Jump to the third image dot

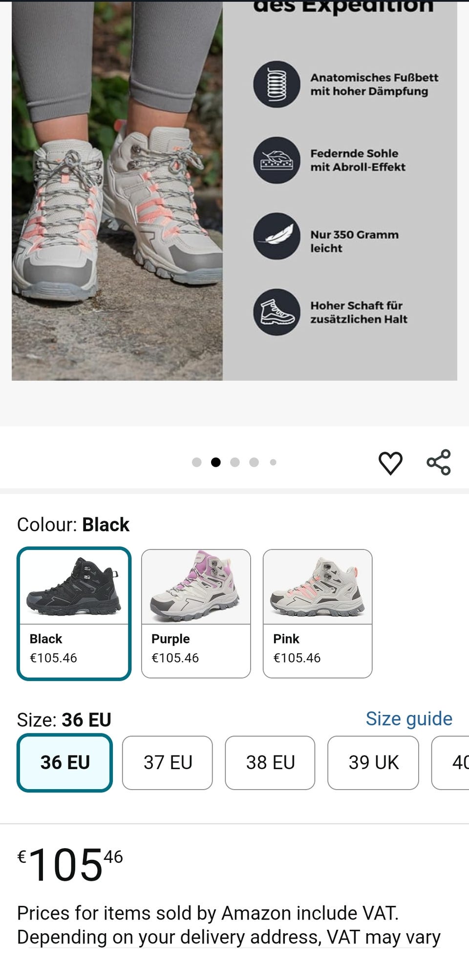pos(235,462)
